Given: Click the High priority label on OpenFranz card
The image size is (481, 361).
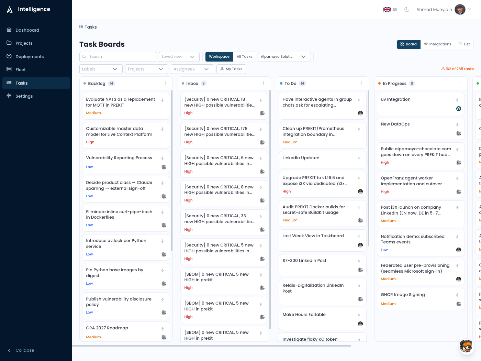Looking at the screenshot, I should 385,192.
